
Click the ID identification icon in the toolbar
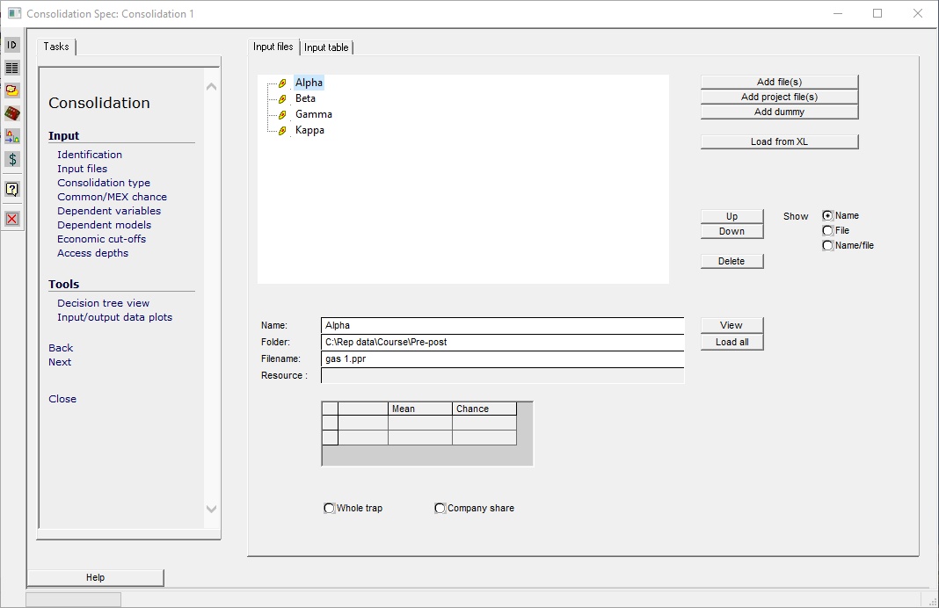coord(11,44)
